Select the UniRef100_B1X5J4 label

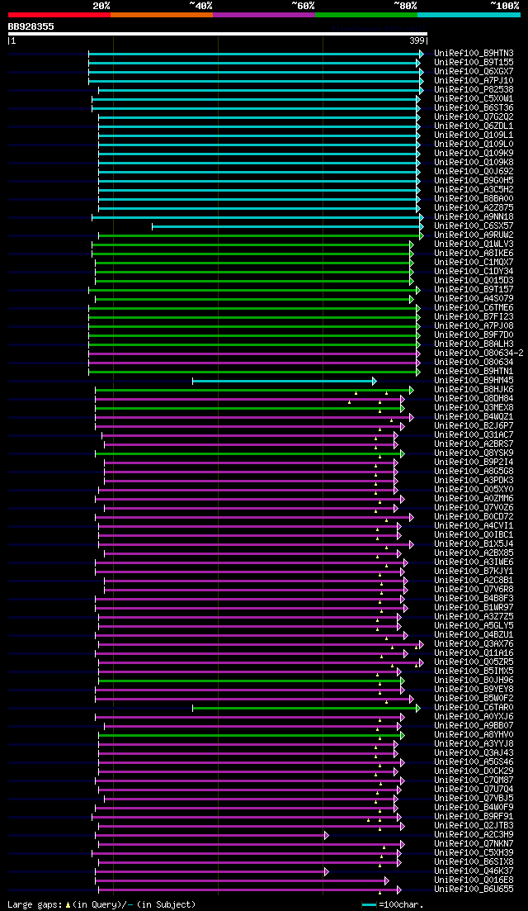[474, 543]
